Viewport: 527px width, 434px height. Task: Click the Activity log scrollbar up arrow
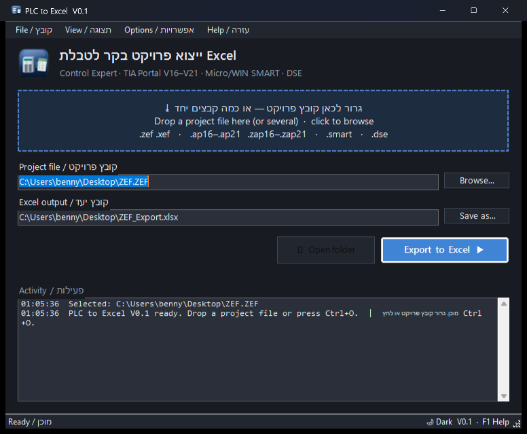point(503,304)
